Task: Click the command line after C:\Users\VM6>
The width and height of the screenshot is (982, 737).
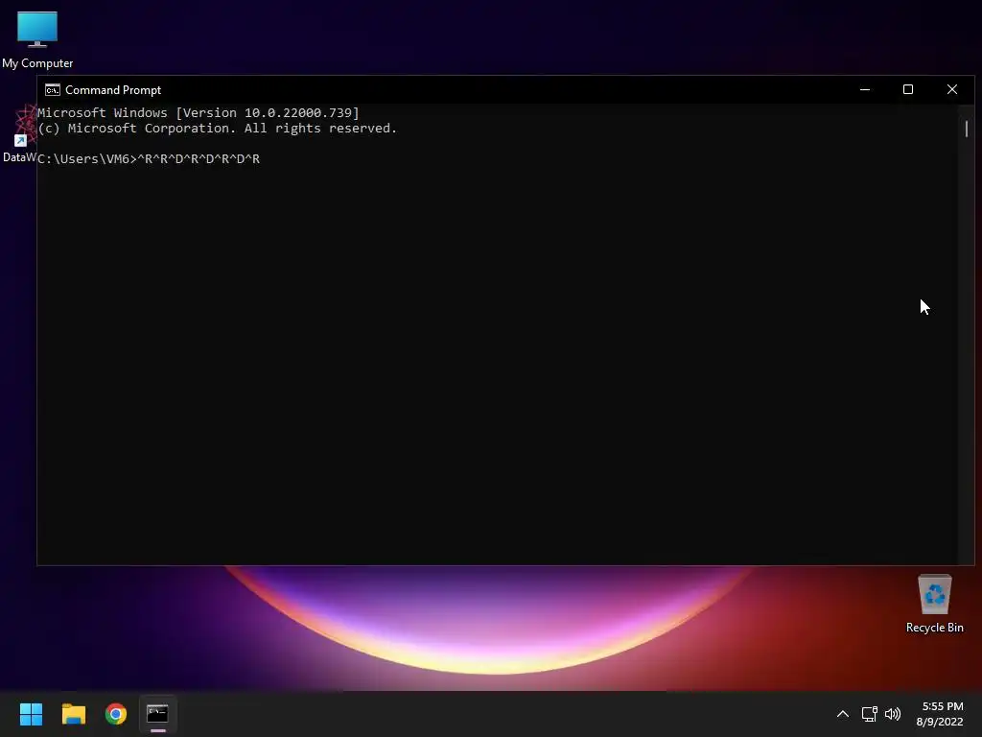Action: (198, 159)
